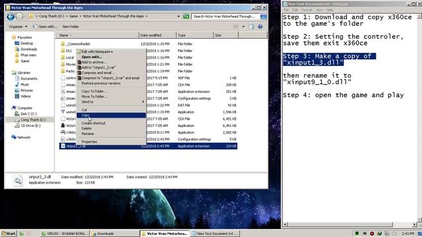Choose Open with... from context menu
The width and height of the screenshot is (422, 237).
pos(111,57)
